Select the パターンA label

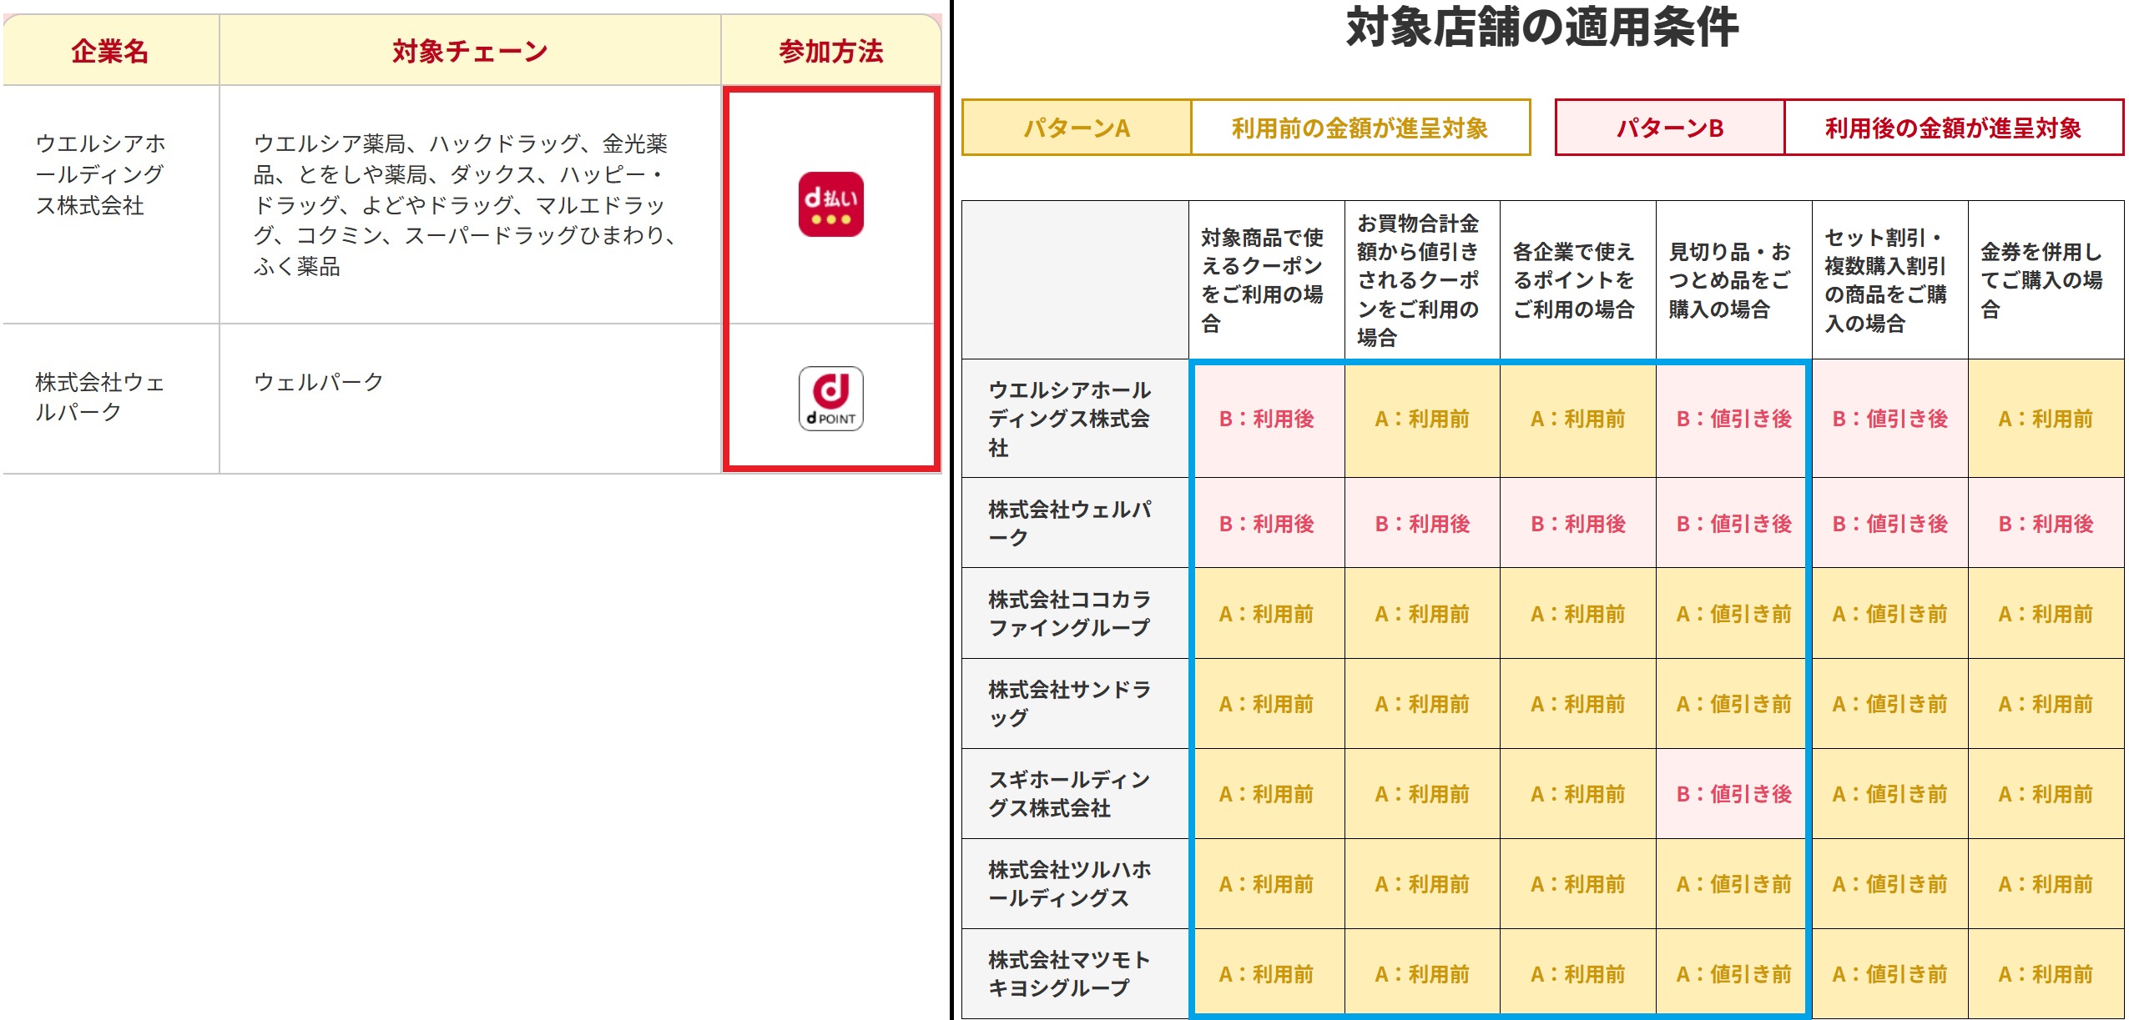coord(1077,128)
